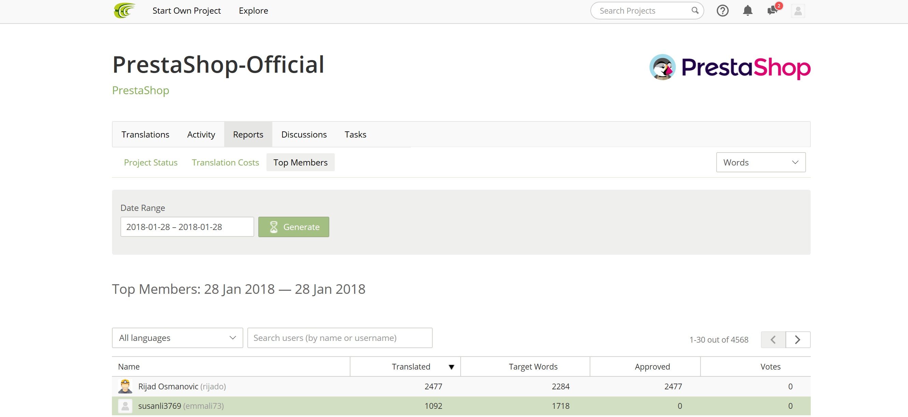Viewport: 908px width, 417px height.
Task: Open messages icon with red badge
Action: coord(772,10)
